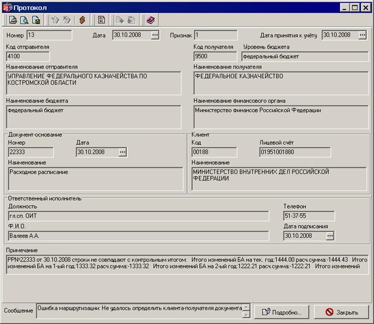Click the Наименование финансового органа text area
This screenshot has width=374, height=324.
[x=282, y=117]
